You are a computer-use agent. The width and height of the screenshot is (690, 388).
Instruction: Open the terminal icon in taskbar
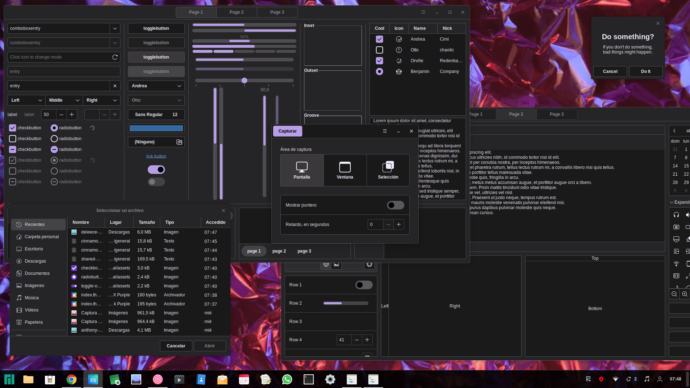(309, 379)
